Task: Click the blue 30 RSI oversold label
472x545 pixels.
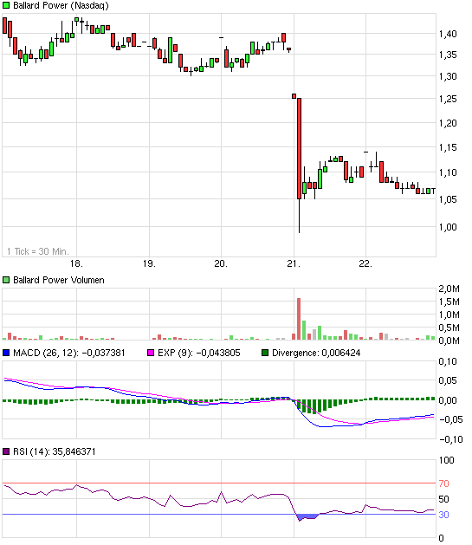Action: coord(444,515)
